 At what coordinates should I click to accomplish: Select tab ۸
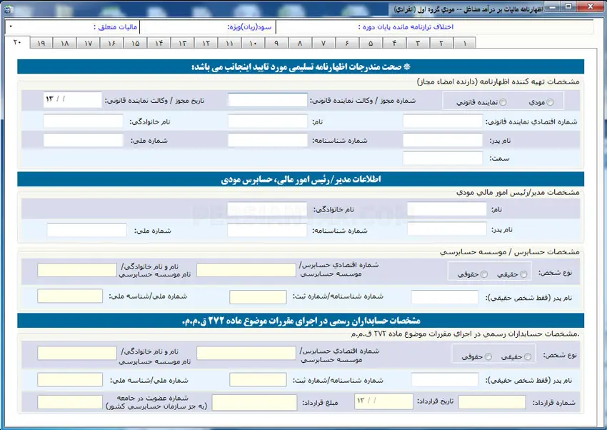point(300,43)
